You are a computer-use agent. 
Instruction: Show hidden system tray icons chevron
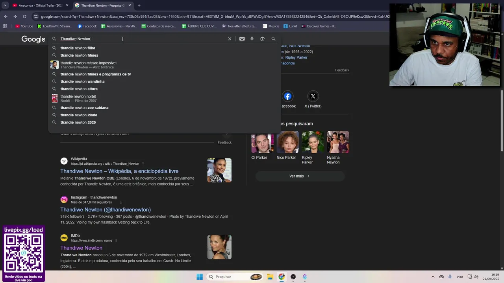433,277
